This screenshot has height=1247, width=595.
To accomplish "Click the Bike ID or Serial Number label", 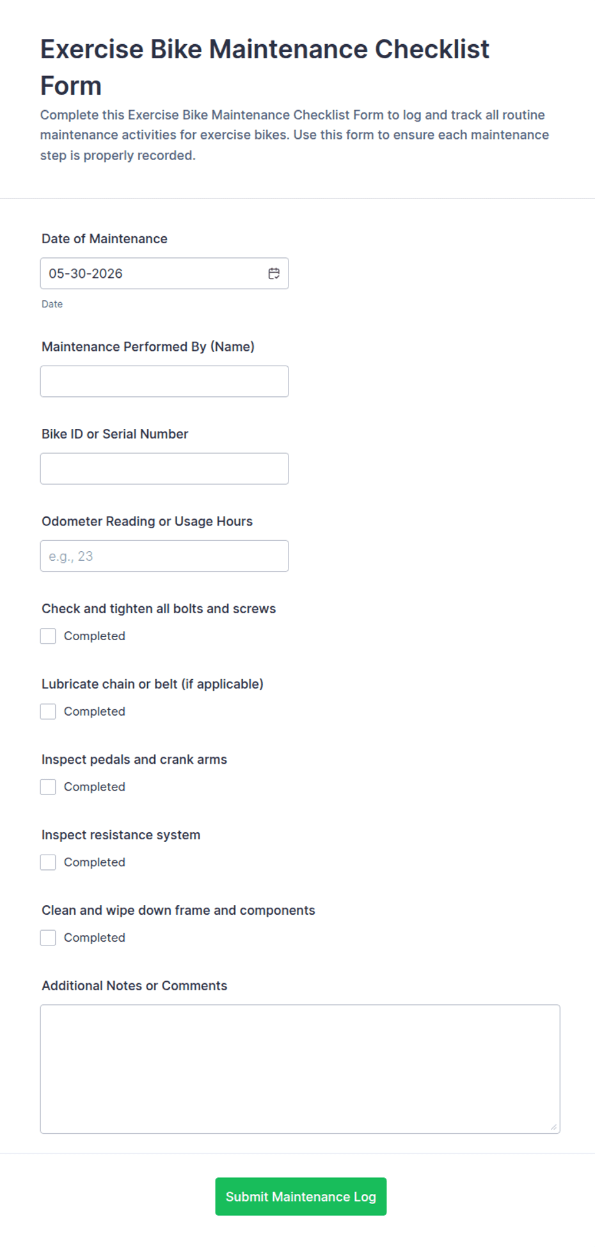I will coord(115,434).
